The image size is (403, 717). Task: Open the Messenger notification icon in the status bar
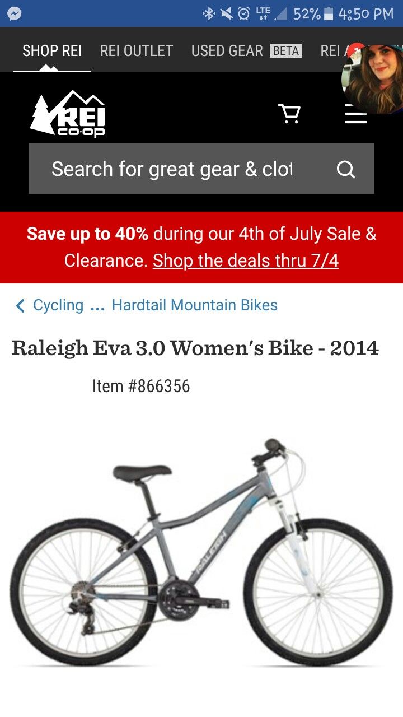[15, 13]
